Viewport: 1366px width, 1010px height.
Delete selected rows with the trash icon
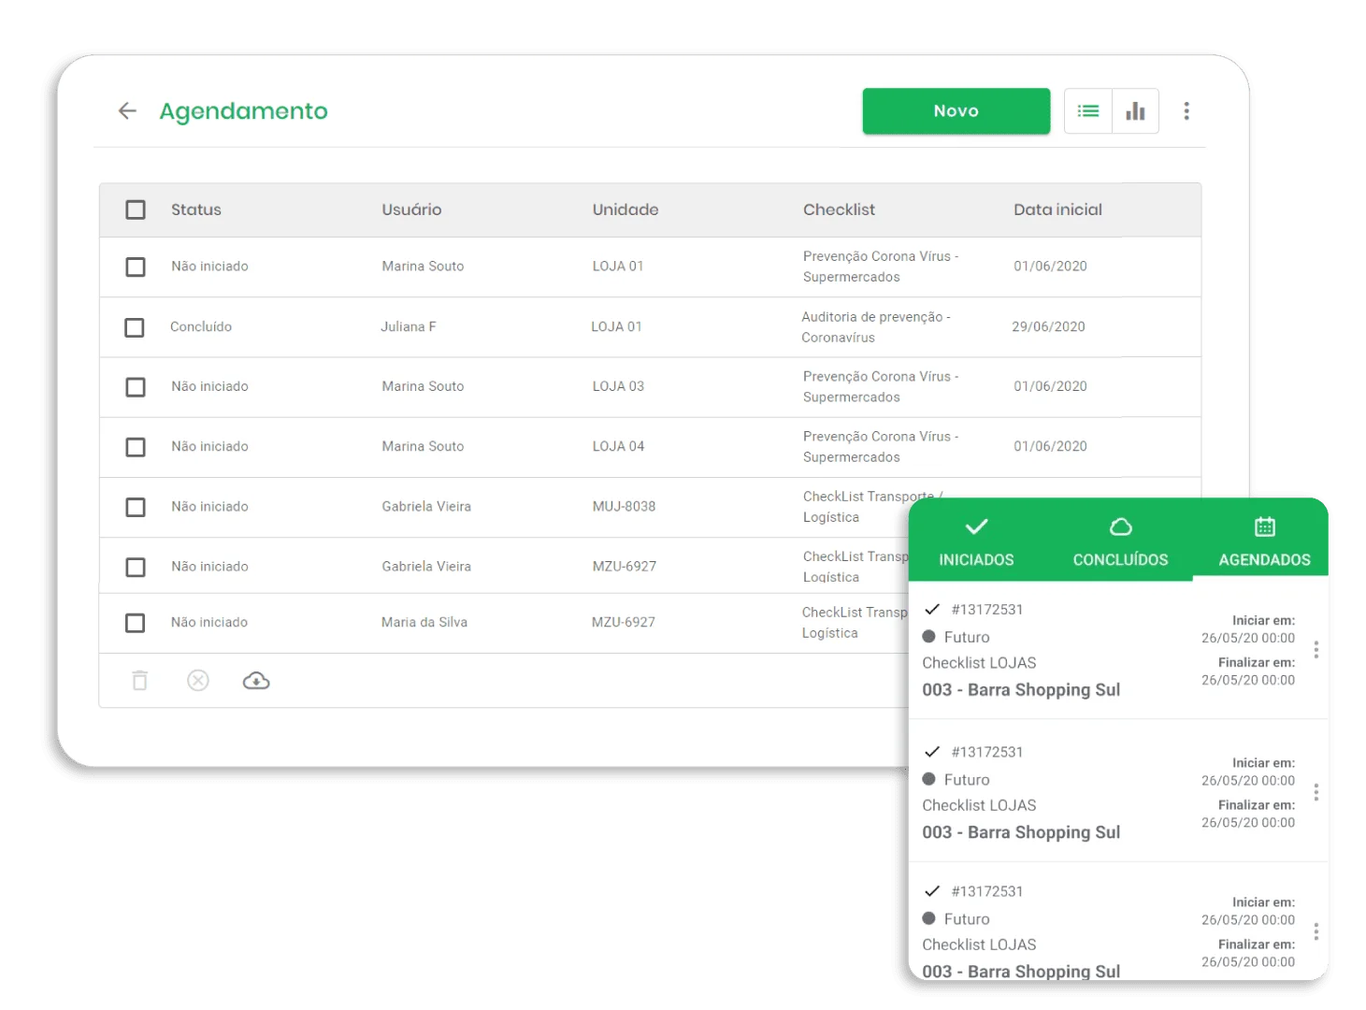[x=140, y=680]
